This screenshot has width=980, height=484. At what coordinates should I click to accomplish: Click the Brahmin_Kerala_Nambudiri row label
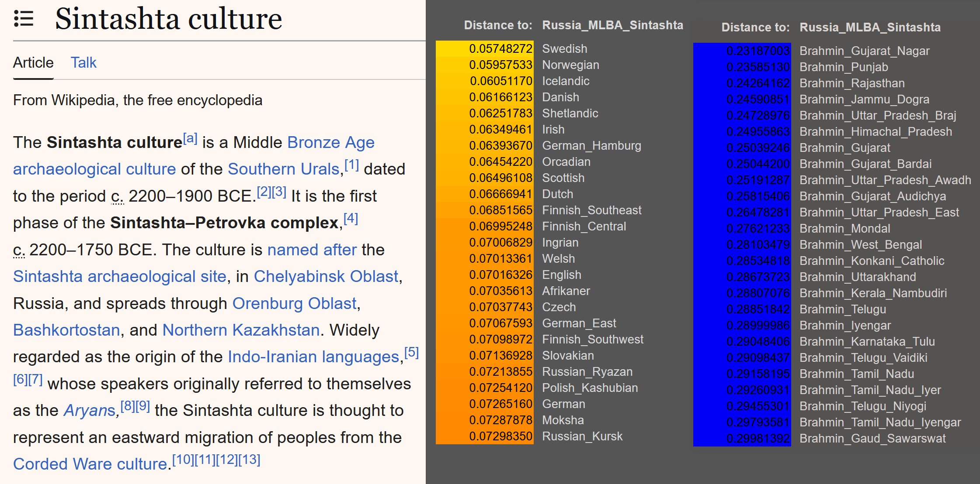pyautogui.click(x=873, y=293)
